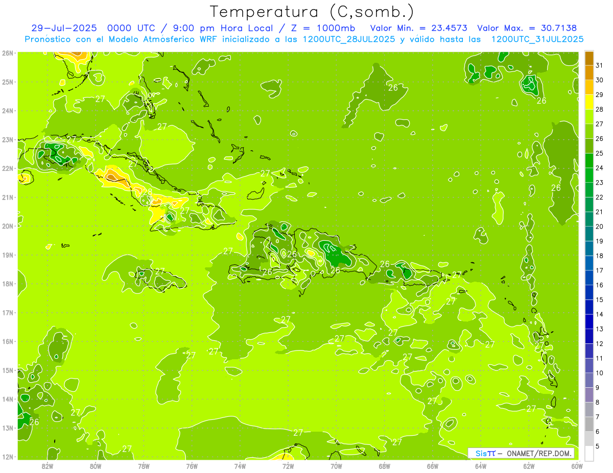Select the green swatch between 23 and 24
The width and height of the screenshot is (613, 473).
pos(589,175)
